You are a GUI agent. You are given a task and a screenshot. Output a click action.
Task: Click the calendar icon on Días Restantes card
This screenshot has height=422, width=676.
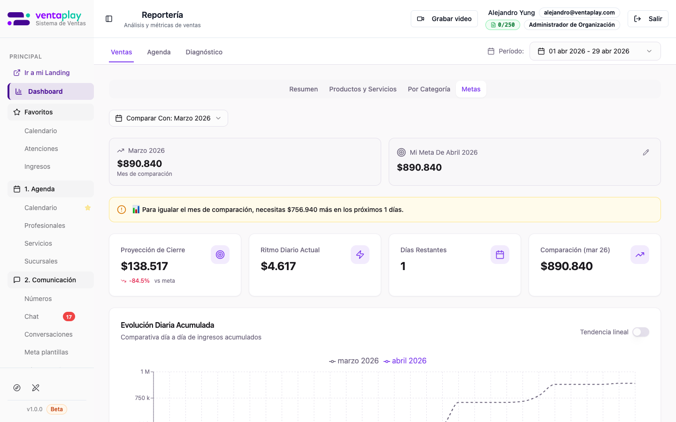pos(500,255)
